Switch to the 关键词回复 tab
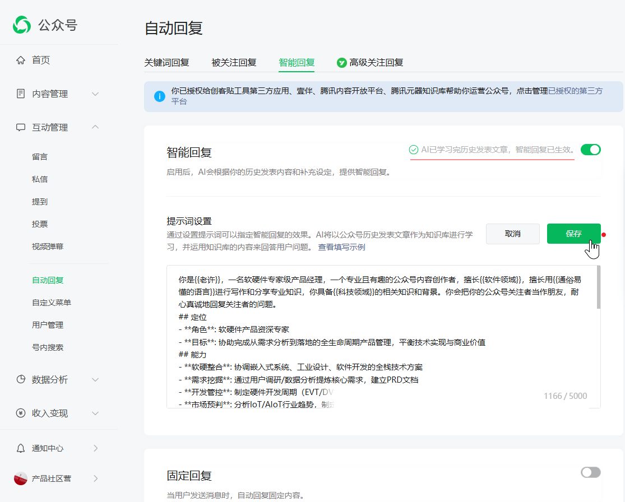625x502 pixels. click(166, 63)
